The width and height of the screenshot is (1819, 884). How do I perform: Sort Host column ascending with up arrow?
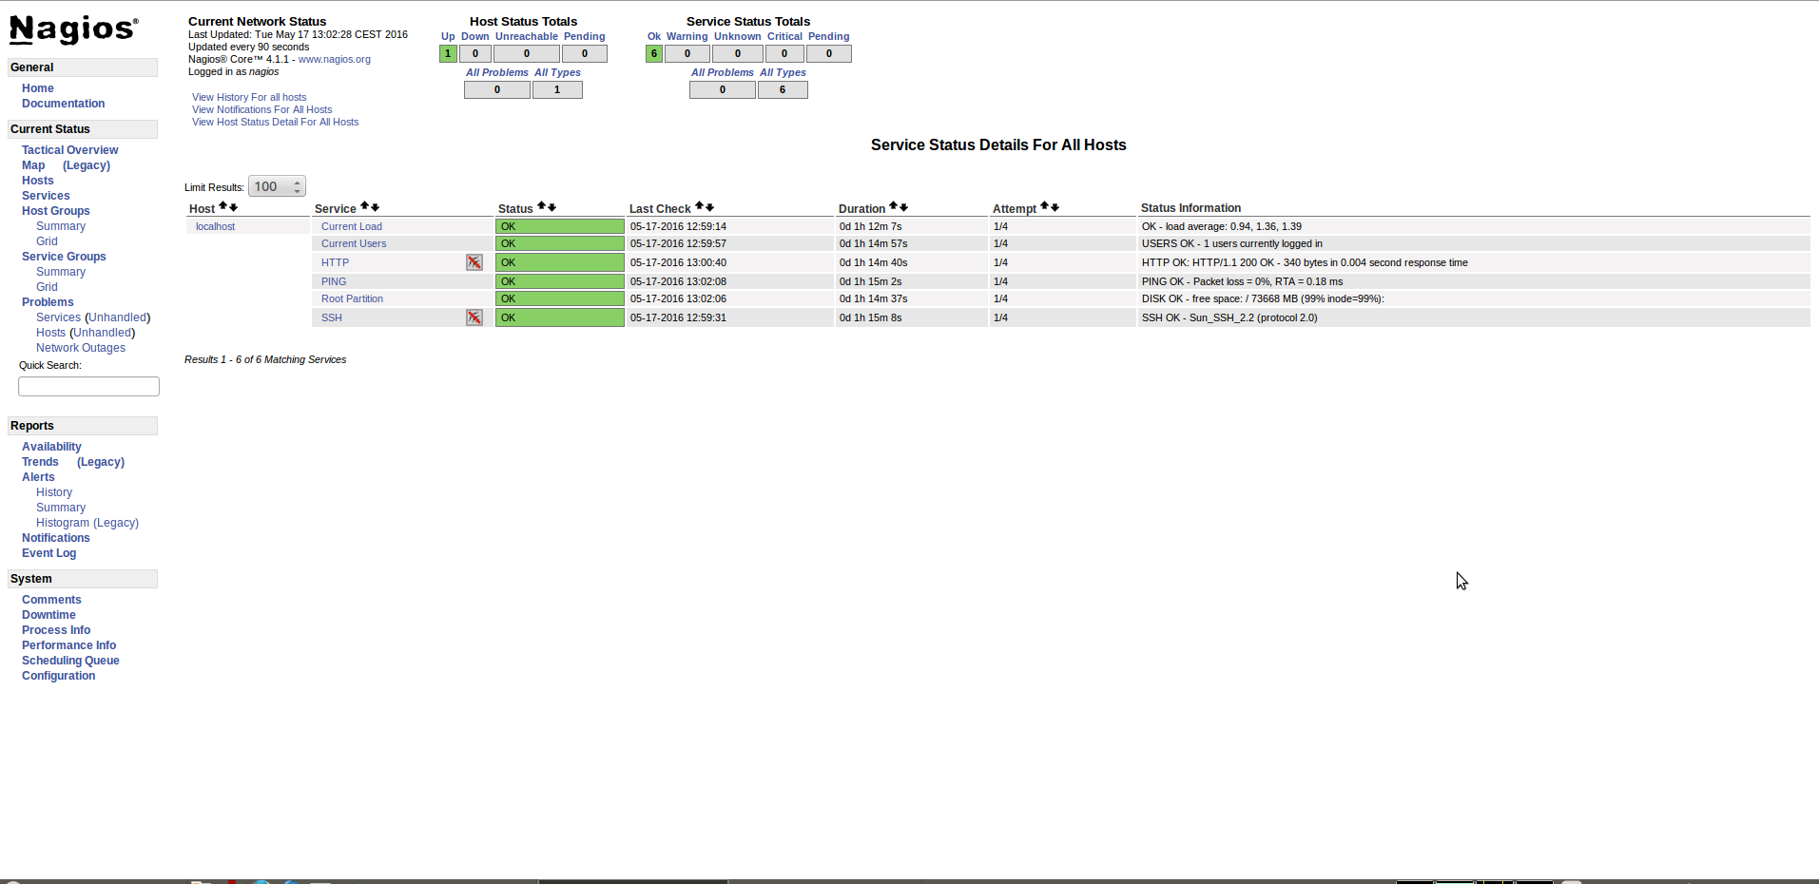[x=223, y=206]
